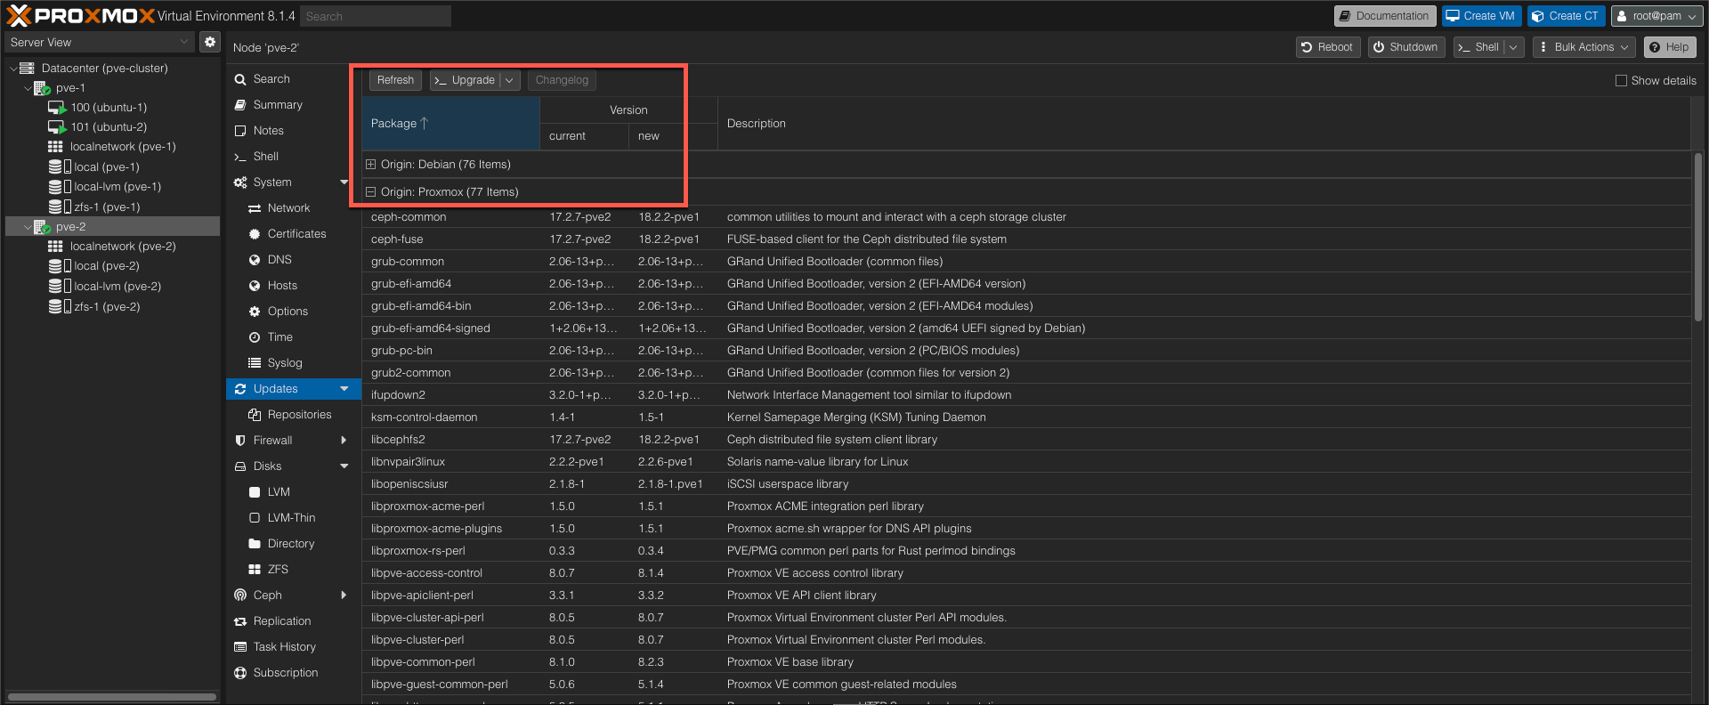1709x705 pixels.
Task: Click the tree panel horizontal scrollbar
Action: pos(112,697)
